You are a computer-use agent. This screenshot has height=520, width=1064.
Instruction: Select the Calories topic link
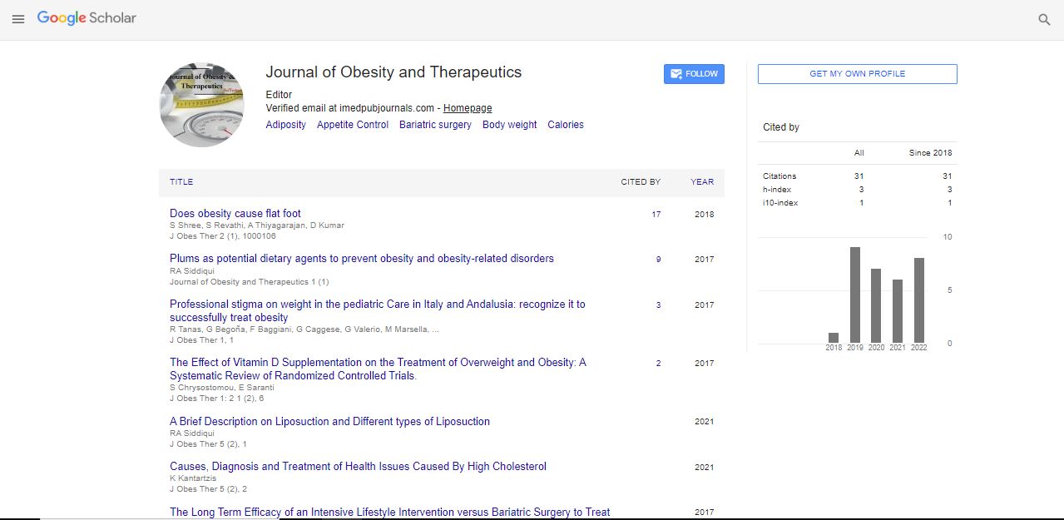click(x=566, y=125)
